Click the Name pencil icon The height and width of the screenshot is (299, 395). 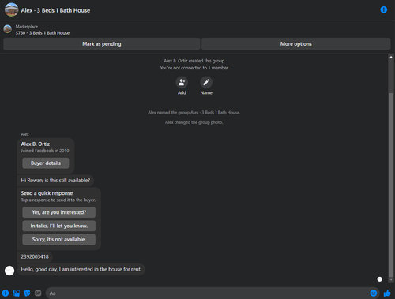pos(206,82)
